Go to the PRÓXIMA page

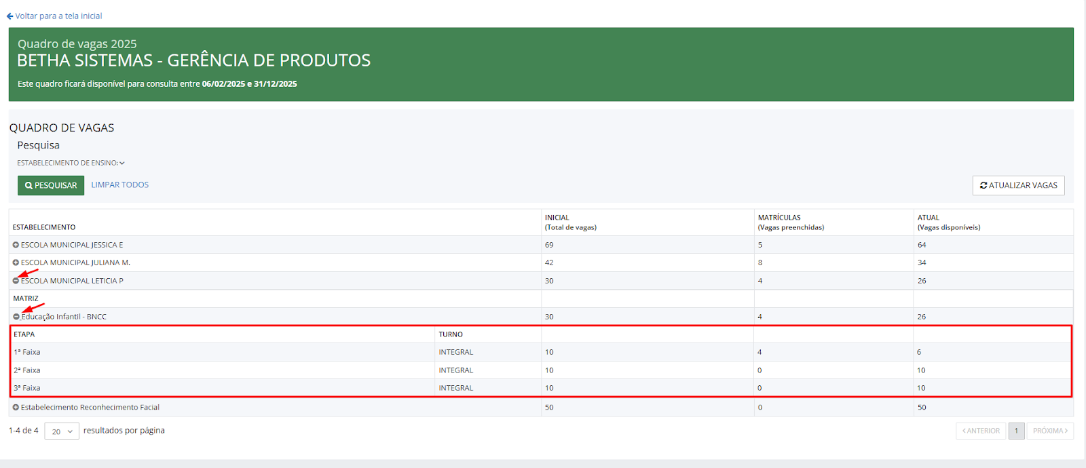tap(1050, 431)
